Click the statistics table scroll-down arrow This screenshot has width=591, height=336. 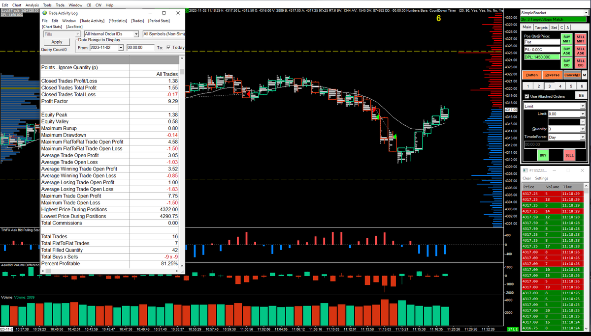pyautogui.click(x=182, y=265)
